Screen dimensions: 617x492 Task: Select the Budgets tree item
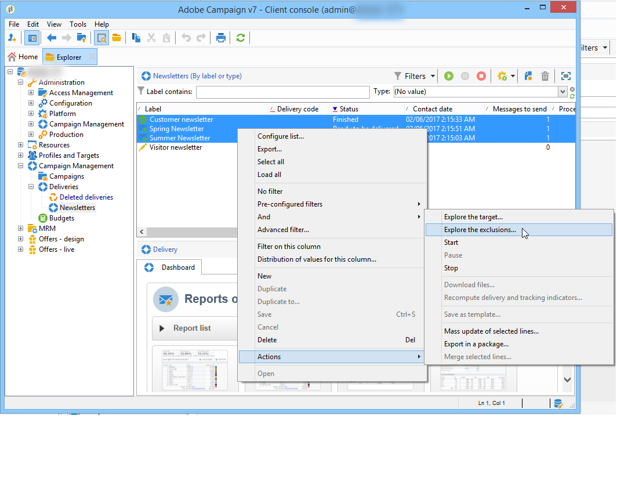[x=61, y=218]
